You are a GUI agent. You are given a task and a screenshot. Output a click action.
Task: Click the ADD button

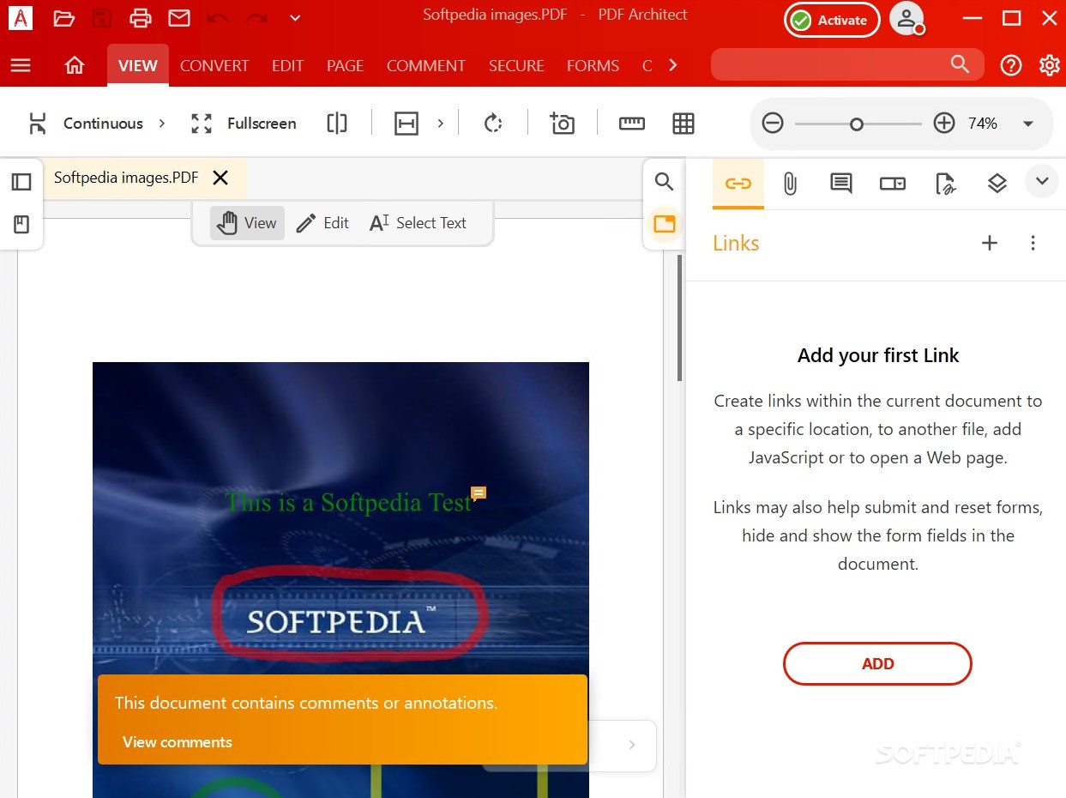point(877,663)
